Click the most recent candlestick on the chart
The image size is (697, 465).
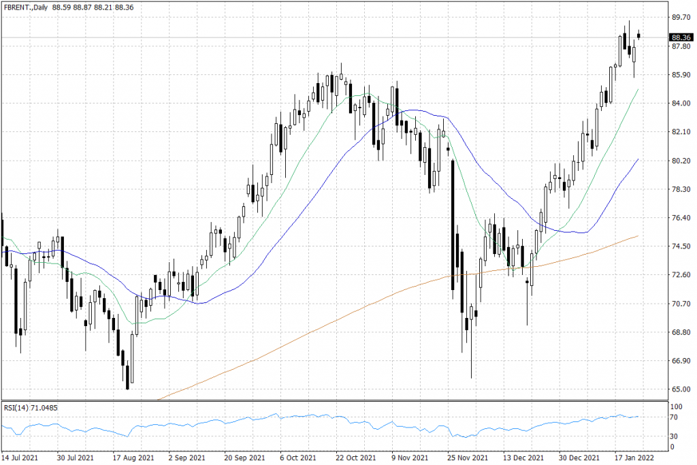(638, 35)
